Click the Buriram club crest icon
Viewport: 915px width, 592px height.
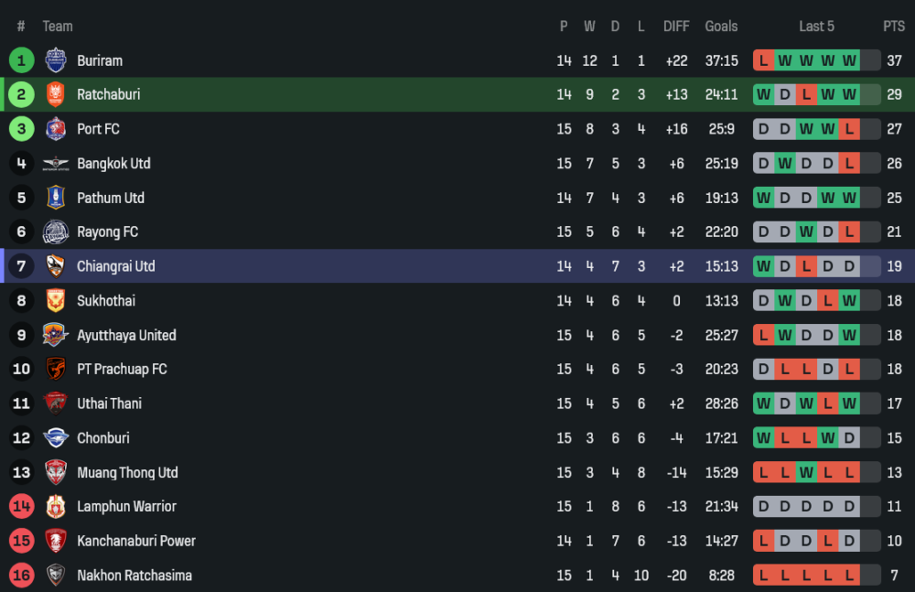(56, 60)
